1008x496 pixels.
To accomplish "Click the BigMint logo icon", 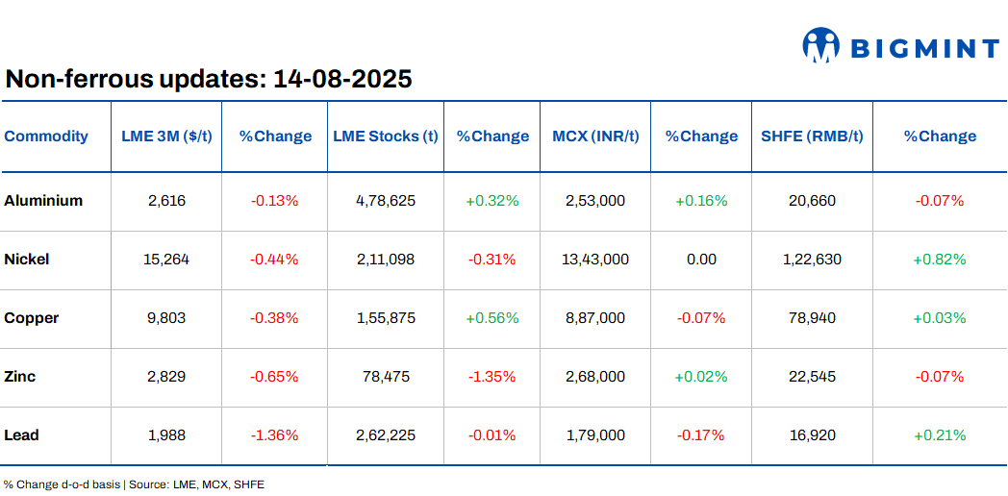I will pyautogui.click(x=821, y=45).
